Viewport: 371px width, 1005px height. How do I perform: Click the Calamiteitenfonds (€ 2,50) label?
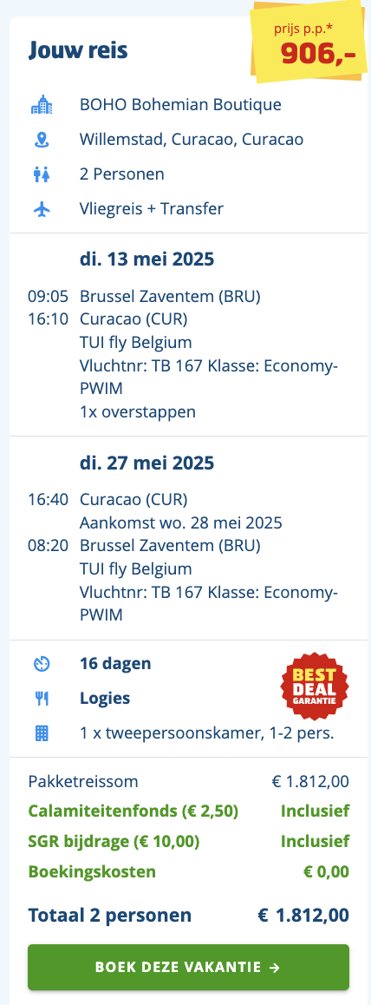[133, 811]
